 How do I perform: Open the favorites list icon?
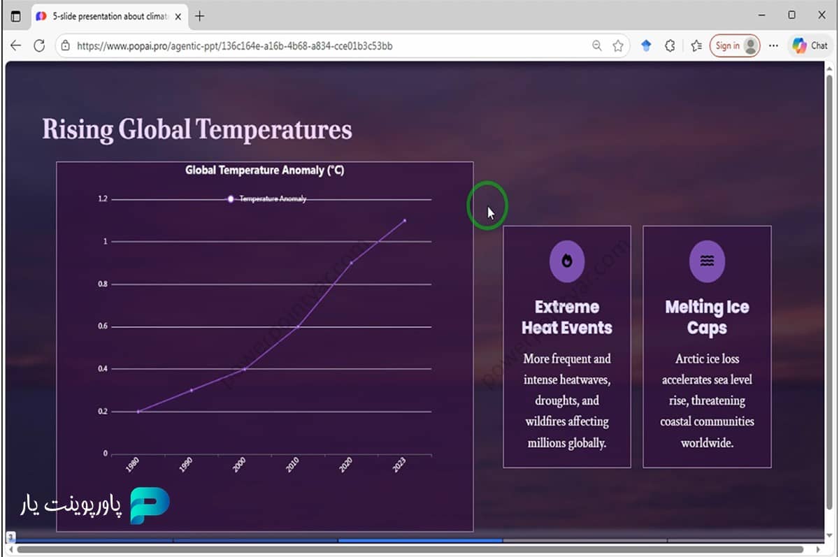point(696,45)
